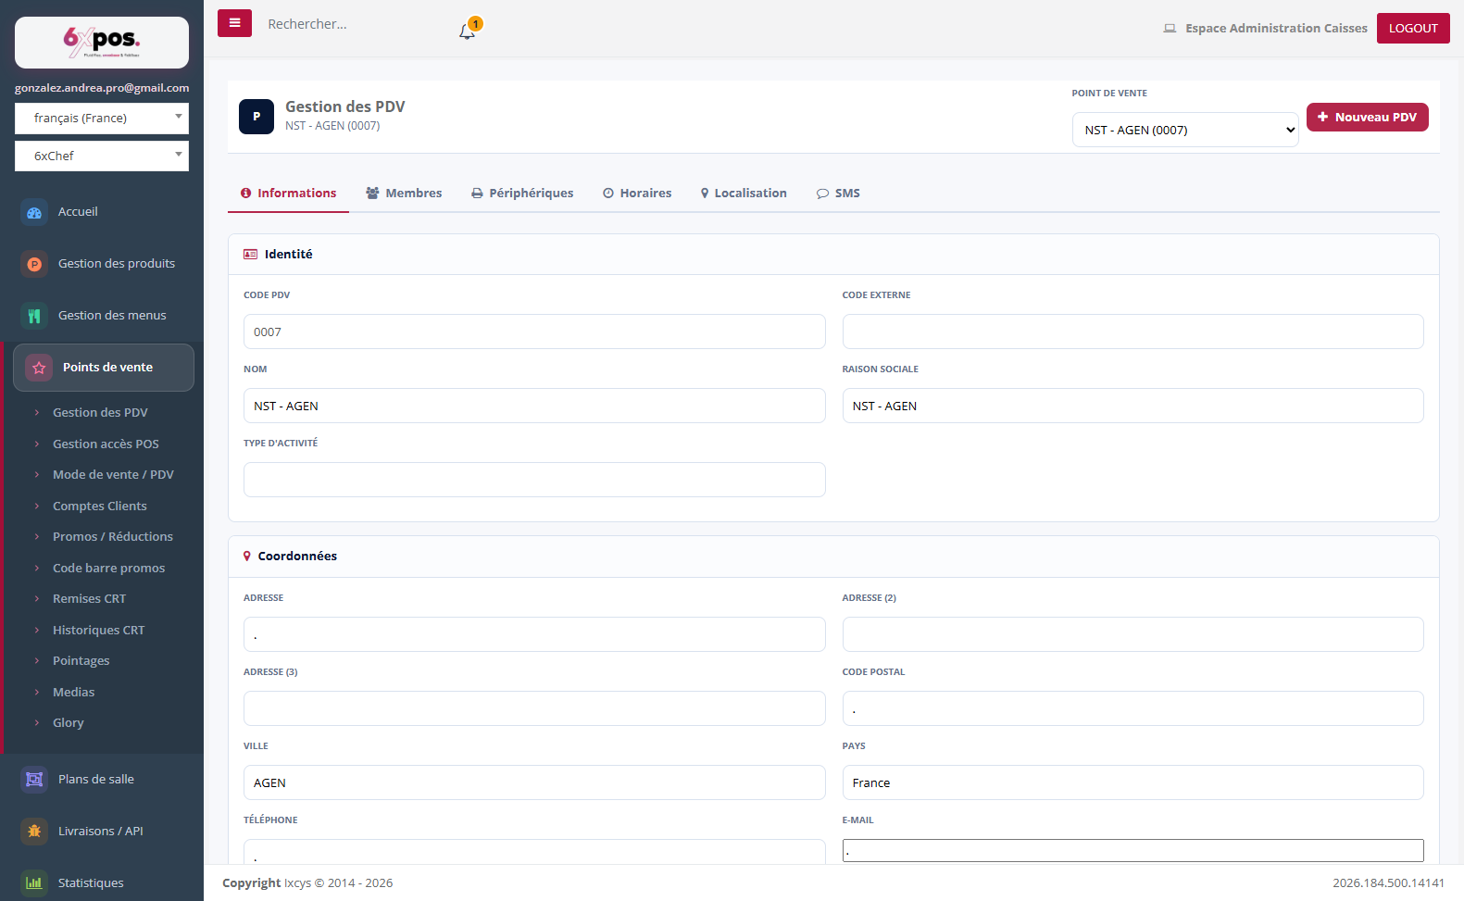Open Livraisons / API bug icon
The image size is (1464, 901).
[34, 832]
